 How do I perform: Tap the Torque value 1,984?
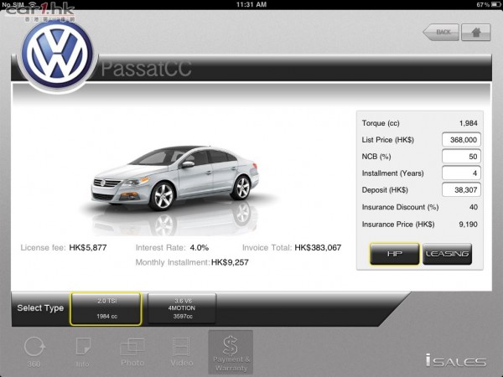469,123
